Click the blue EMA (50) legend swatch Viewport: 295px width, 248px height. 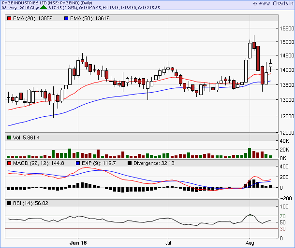point(66,18)
